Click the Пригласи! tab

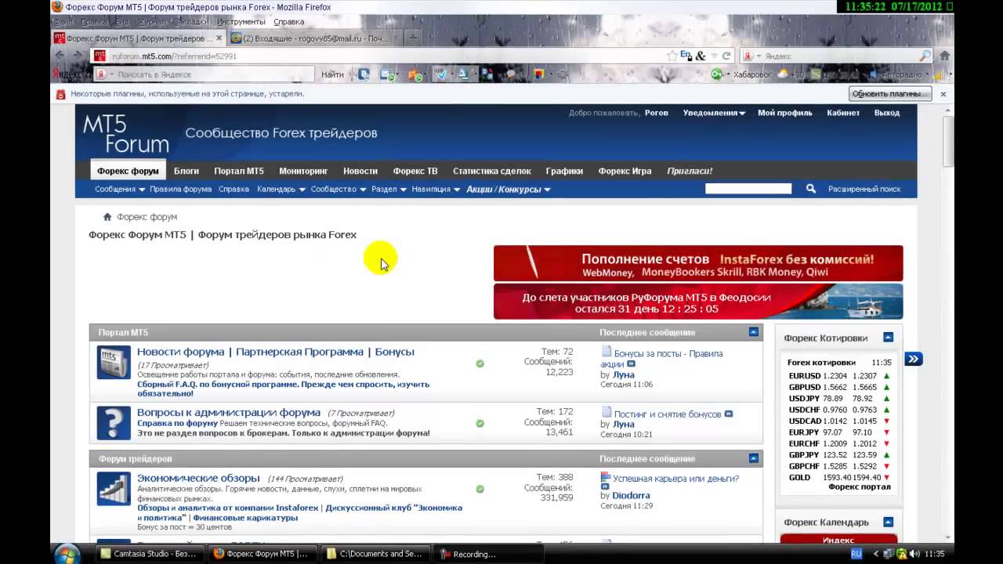[690, 171]
